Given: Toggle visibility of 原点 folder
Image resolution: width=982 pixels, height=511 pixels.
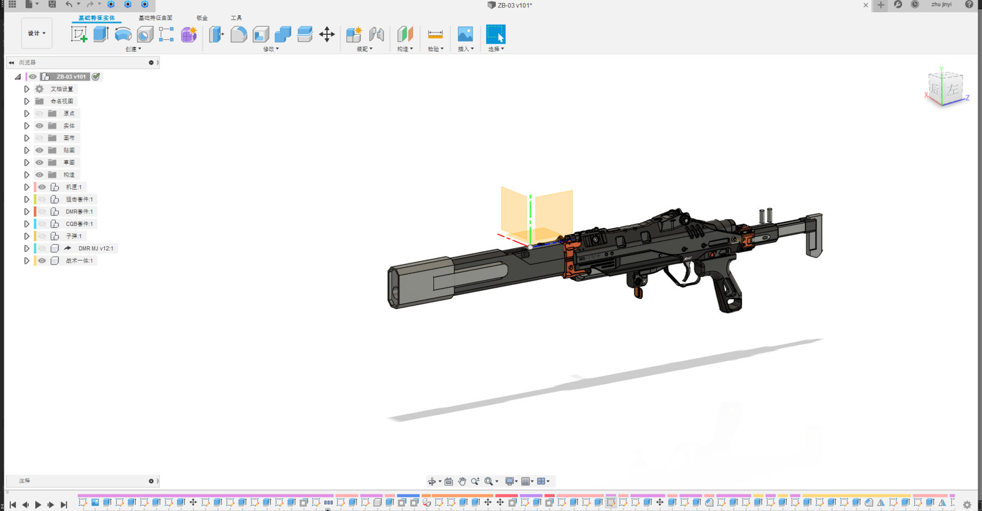Looking at the screenshot, I should click(39, 113).
